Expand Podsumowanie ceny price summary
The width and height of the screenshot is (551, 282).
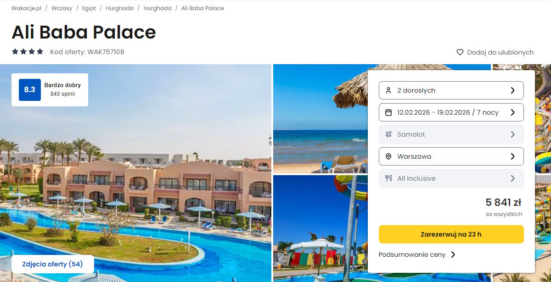(x=417, y=254)
